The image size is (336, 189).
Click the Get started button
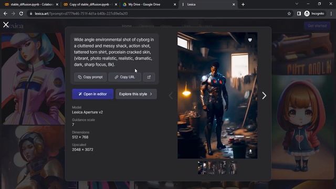point(317,26)
